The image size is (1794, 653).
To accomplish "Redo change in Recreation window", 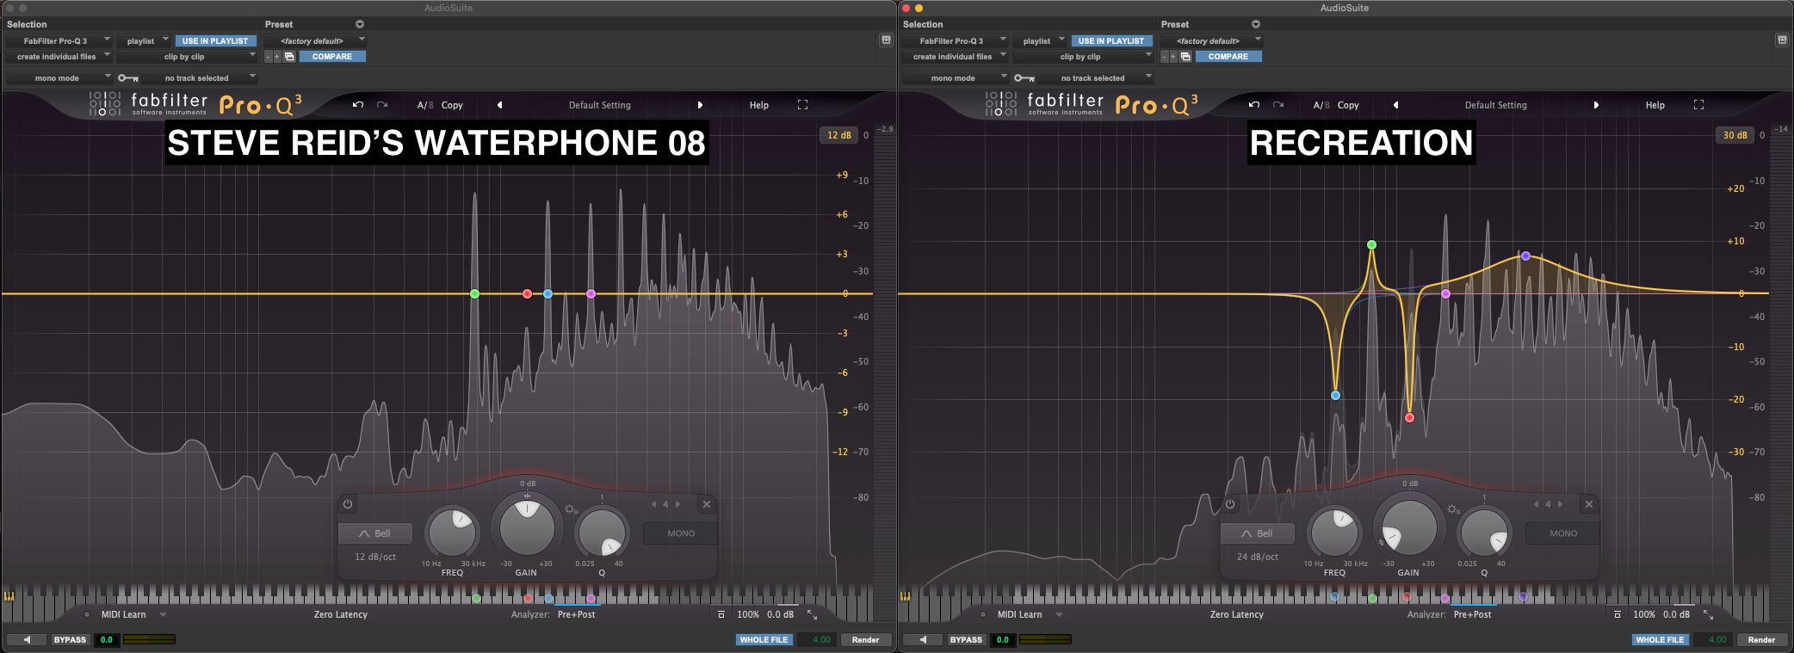I will [1278, 105].
